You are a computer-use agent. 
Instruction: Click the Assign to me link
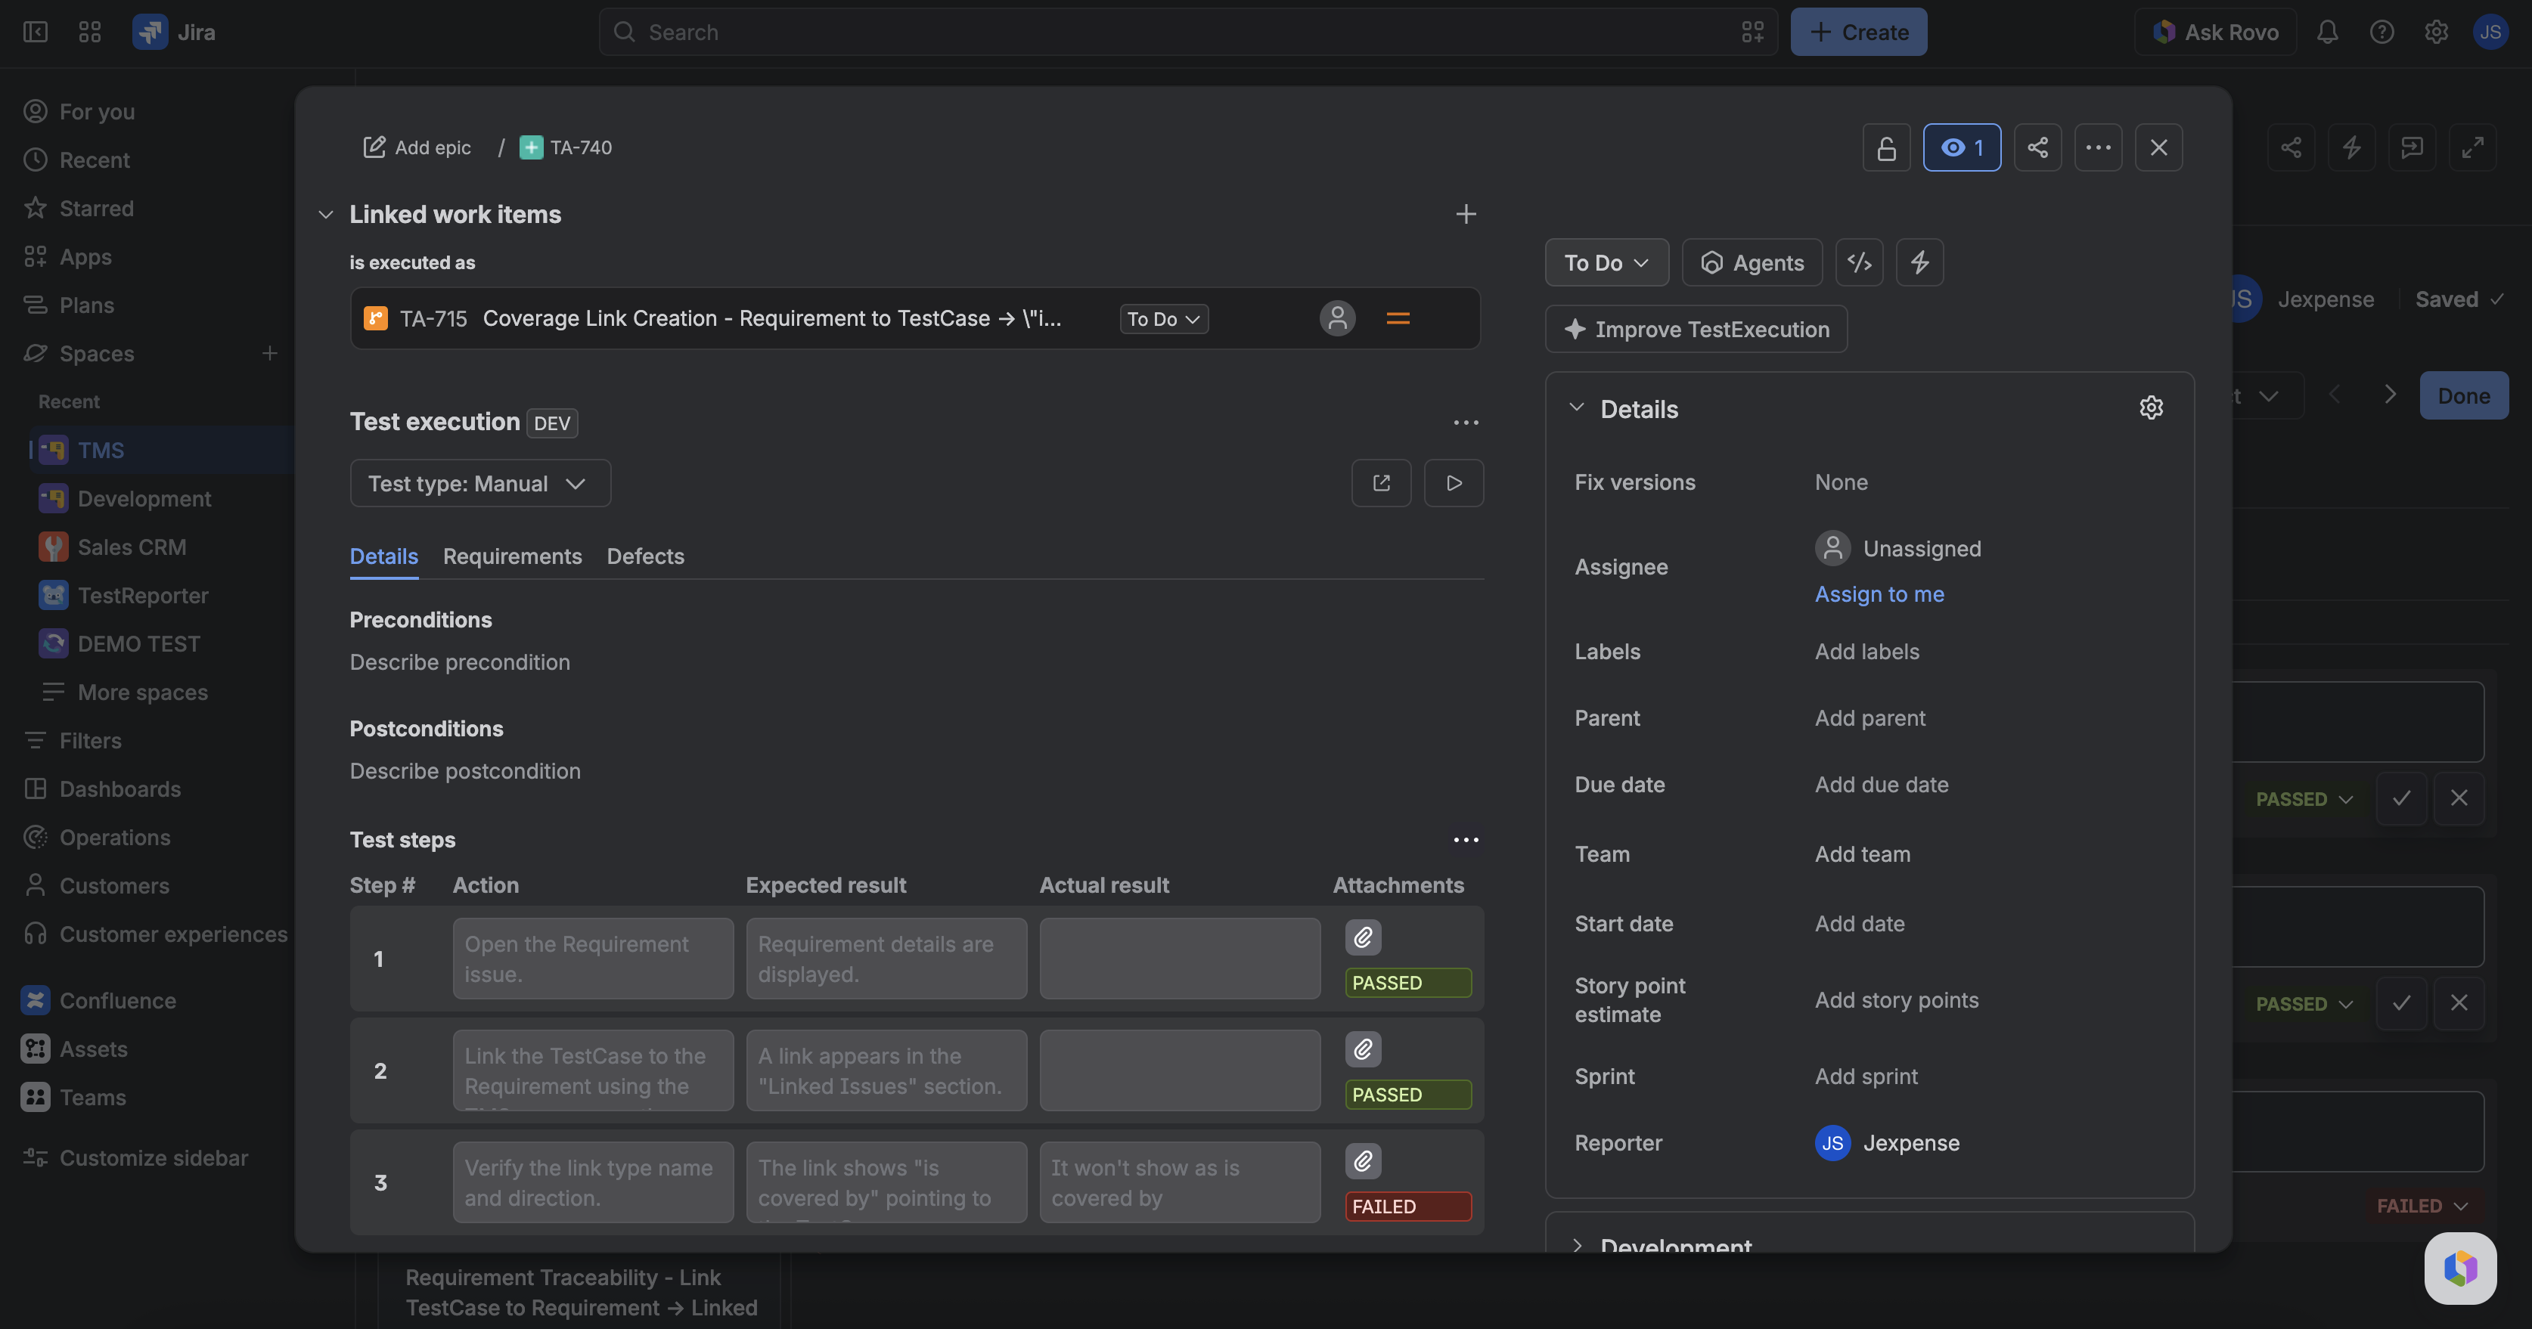[1879, 594]
